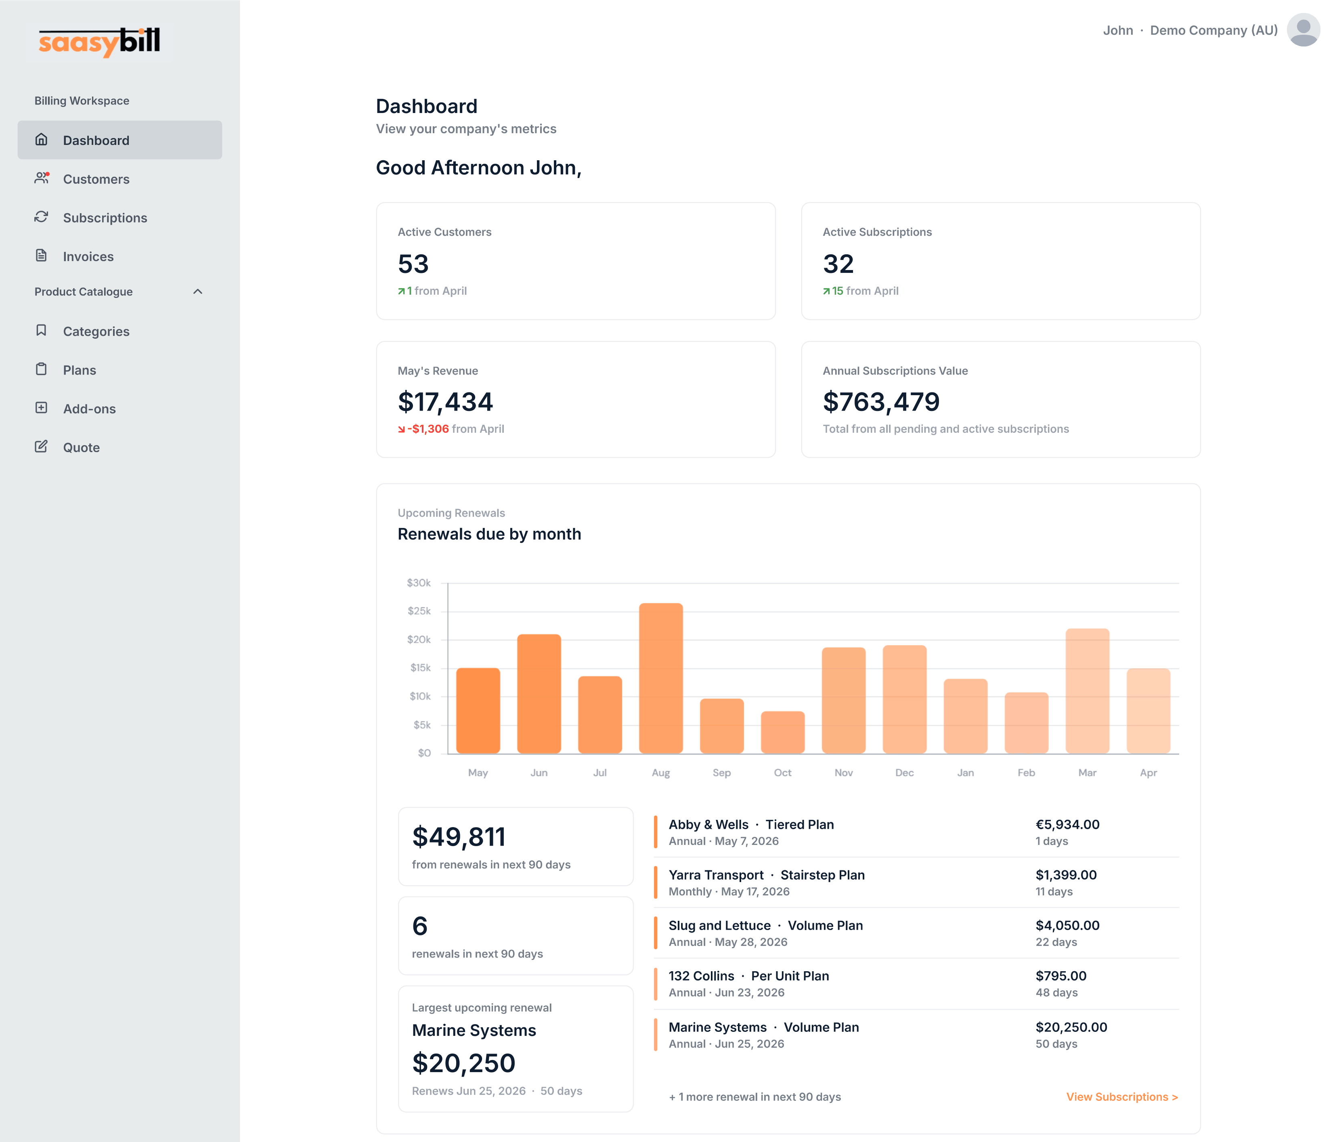Click the May bar in renewals chart
The image size is (1335, 1142).
[478, 710]
